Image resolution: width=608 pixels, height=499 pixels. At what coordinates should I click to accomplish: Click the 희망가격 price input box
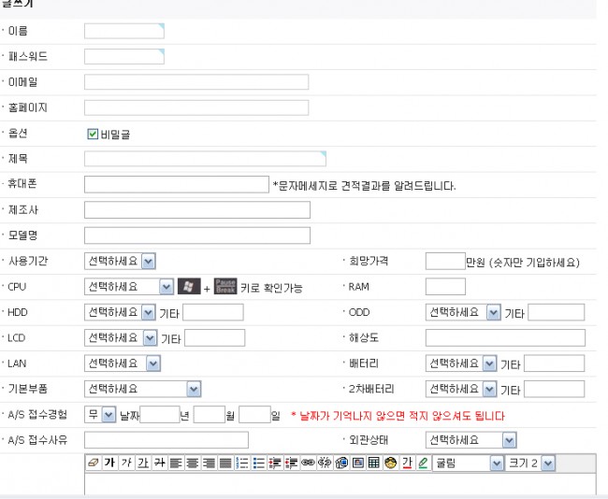pos(444,262)
